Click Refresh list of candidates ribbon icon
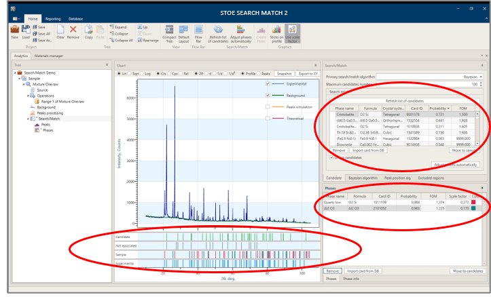The height and width of the screenshot is (297, 491). pyautogui.click(x=218, y=29)
